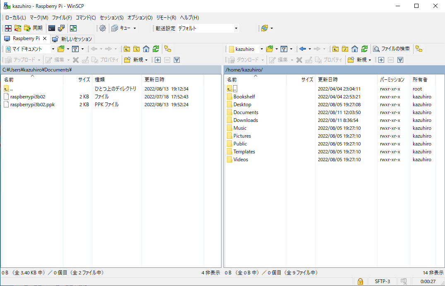Viewport: 445px width, 286px height.
Task: Open the remote kazuhiro directory dropdown
Action: click(x=262, y=49)
